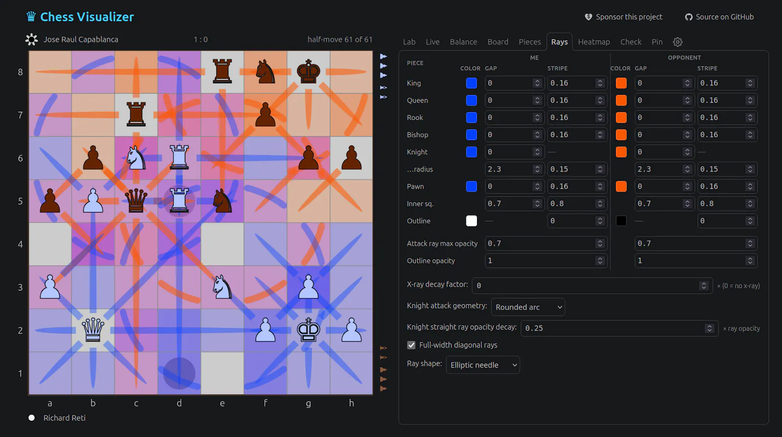
Task: Click the X-ray decay factor field
Action: click(592, 285)
